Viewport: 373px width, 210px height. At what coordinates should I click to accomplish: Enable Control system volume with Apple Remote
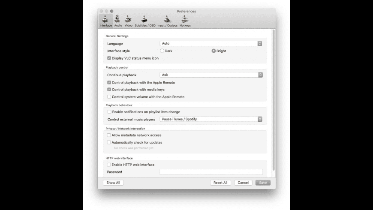pos(109,97)
